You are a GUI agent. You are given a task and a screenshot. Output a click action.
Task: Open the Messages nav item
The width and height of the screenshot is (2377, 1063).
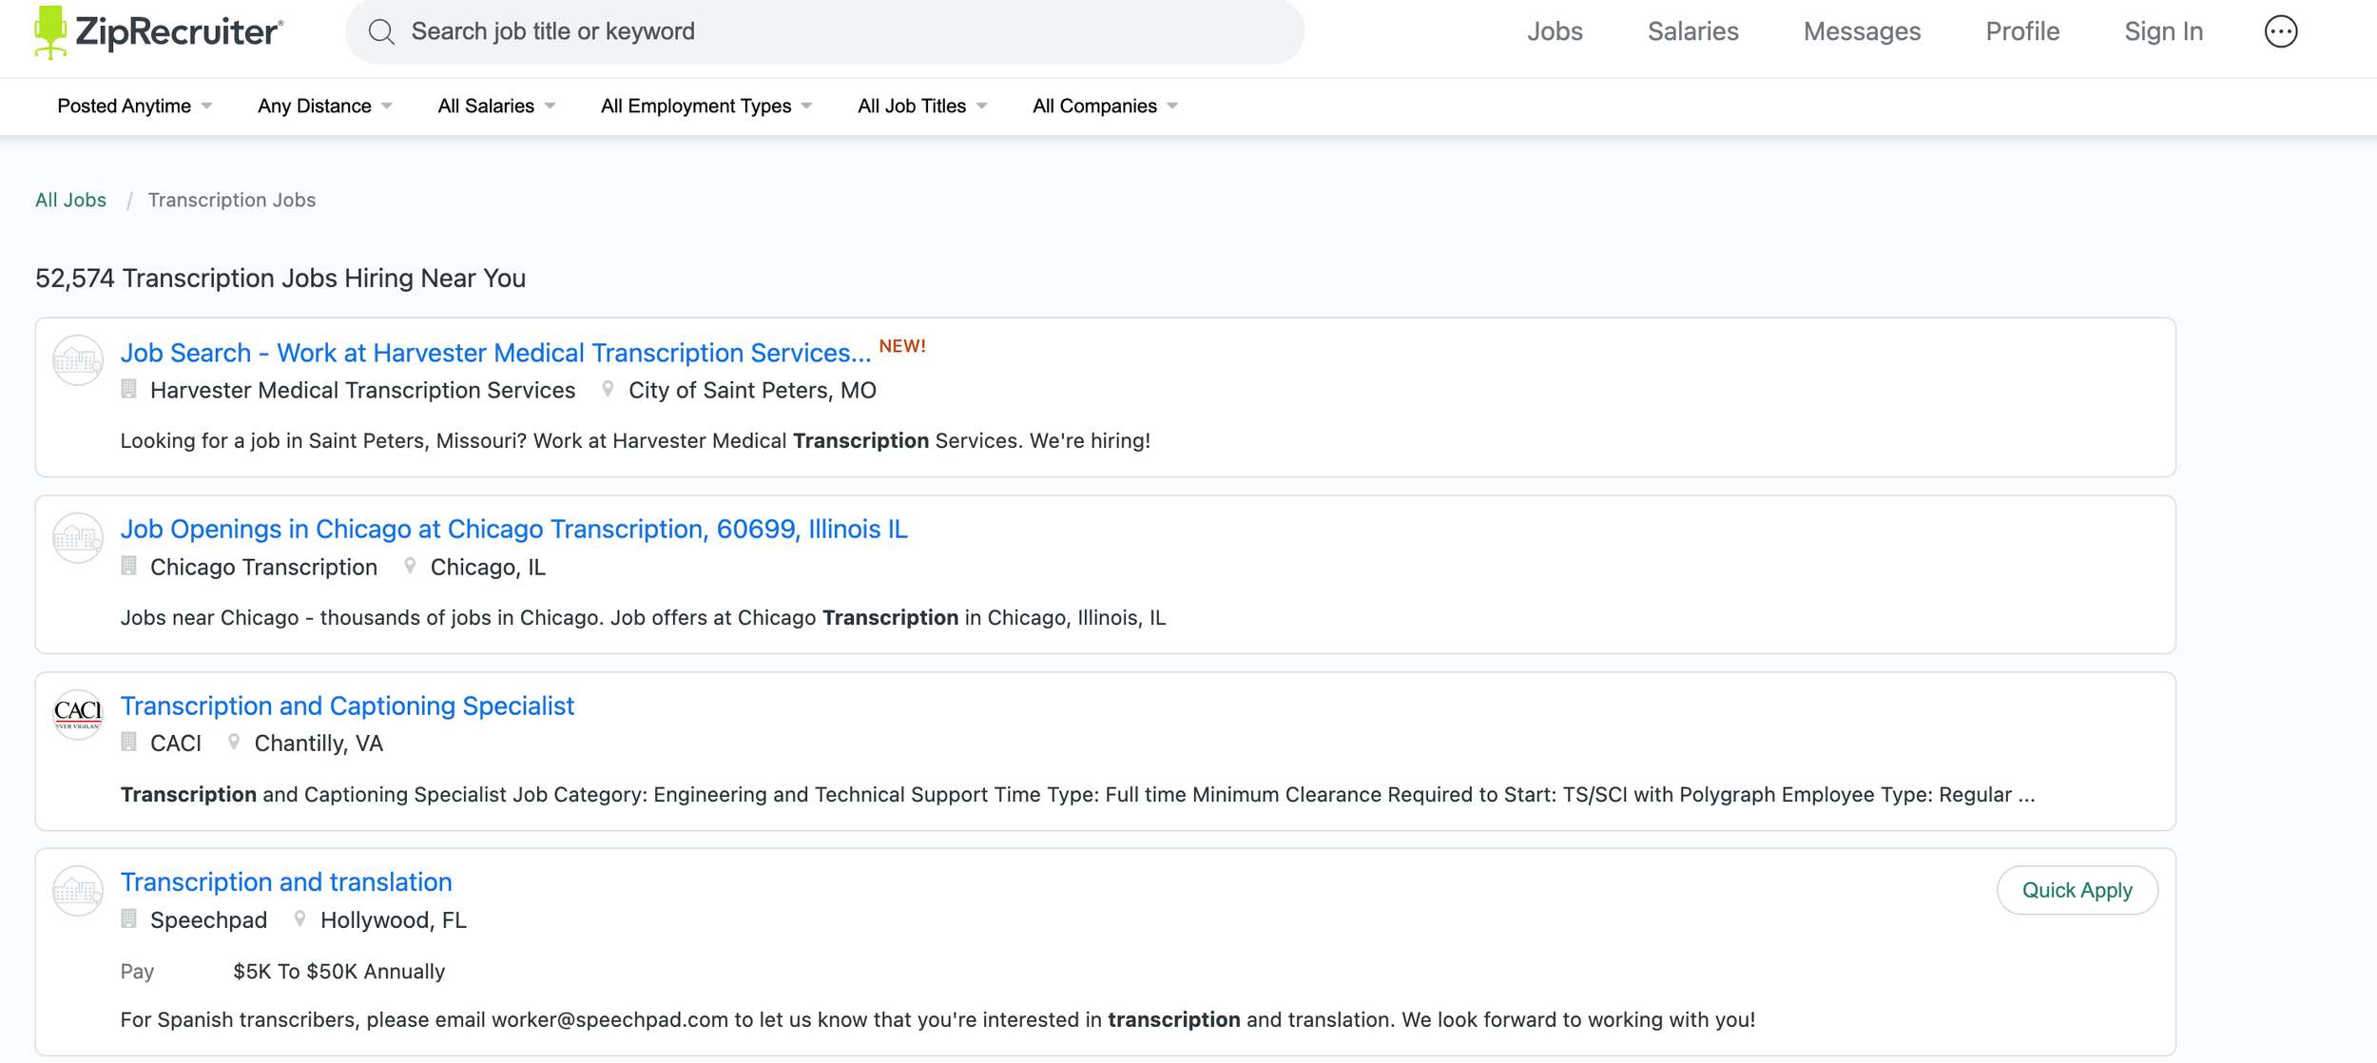click(1862, 31)
